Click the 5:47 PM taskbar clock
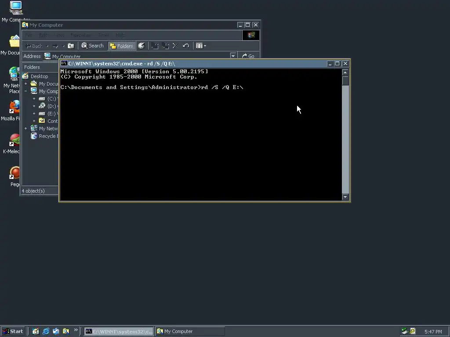450x337 pixels. (x=433, y=332)
